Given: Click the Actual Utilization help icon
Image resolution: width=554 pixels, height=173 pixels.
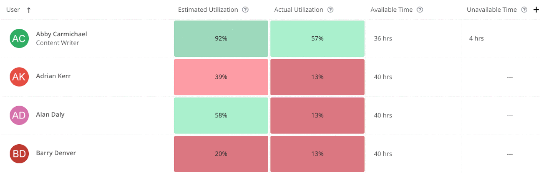Looking at the screenshot, I should point(330,10).
